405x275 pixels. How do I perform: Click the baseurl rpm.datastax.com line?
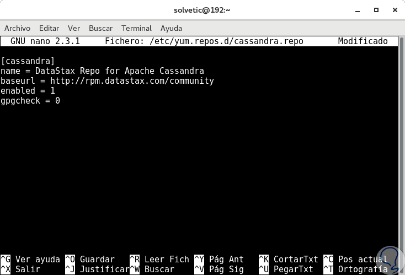(107, 81)
